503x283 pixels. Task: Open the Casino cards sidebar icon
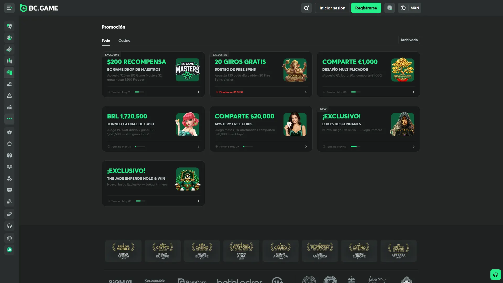click(9, 26)
